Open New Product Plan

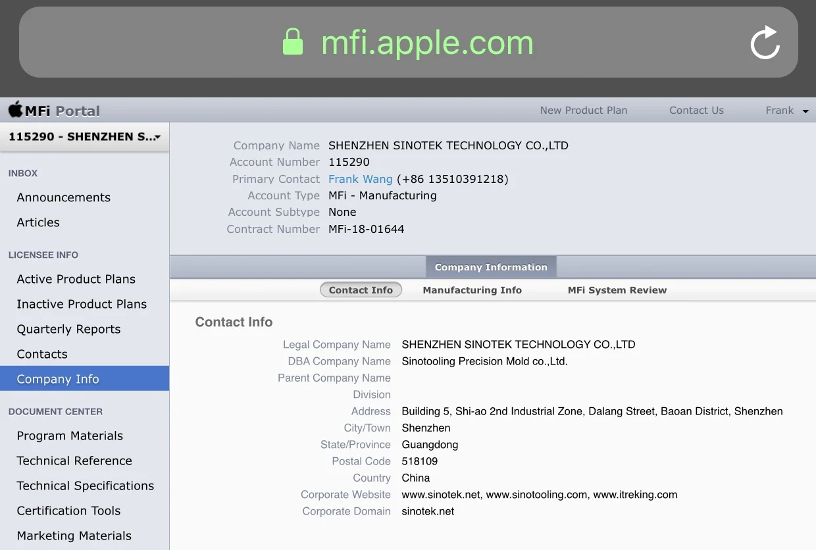coord(583,111)
